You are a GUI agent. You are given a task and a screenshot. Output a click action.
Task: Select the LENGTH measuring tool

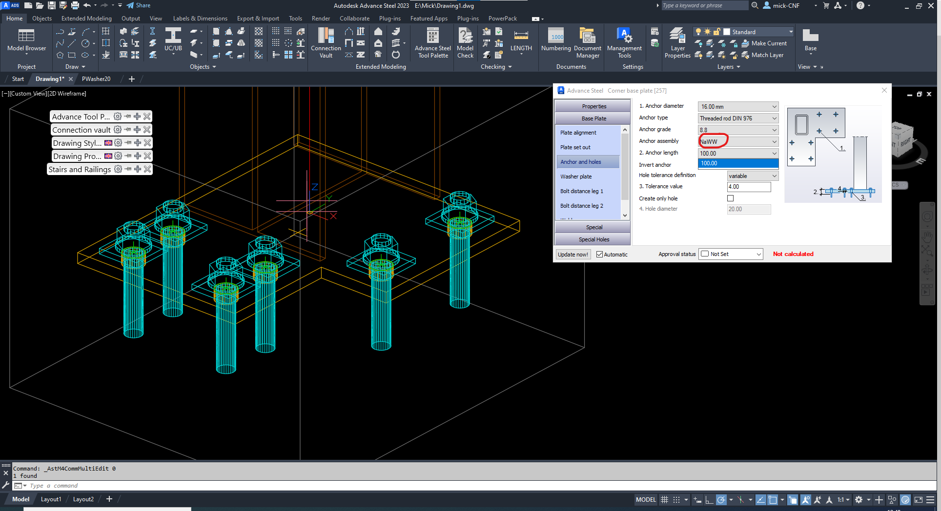click(x=521, y=41)
